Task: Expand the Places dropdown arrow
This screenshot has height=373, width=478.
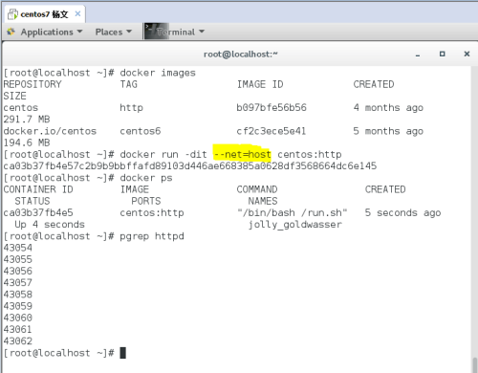Action: (x=129, y=32)
